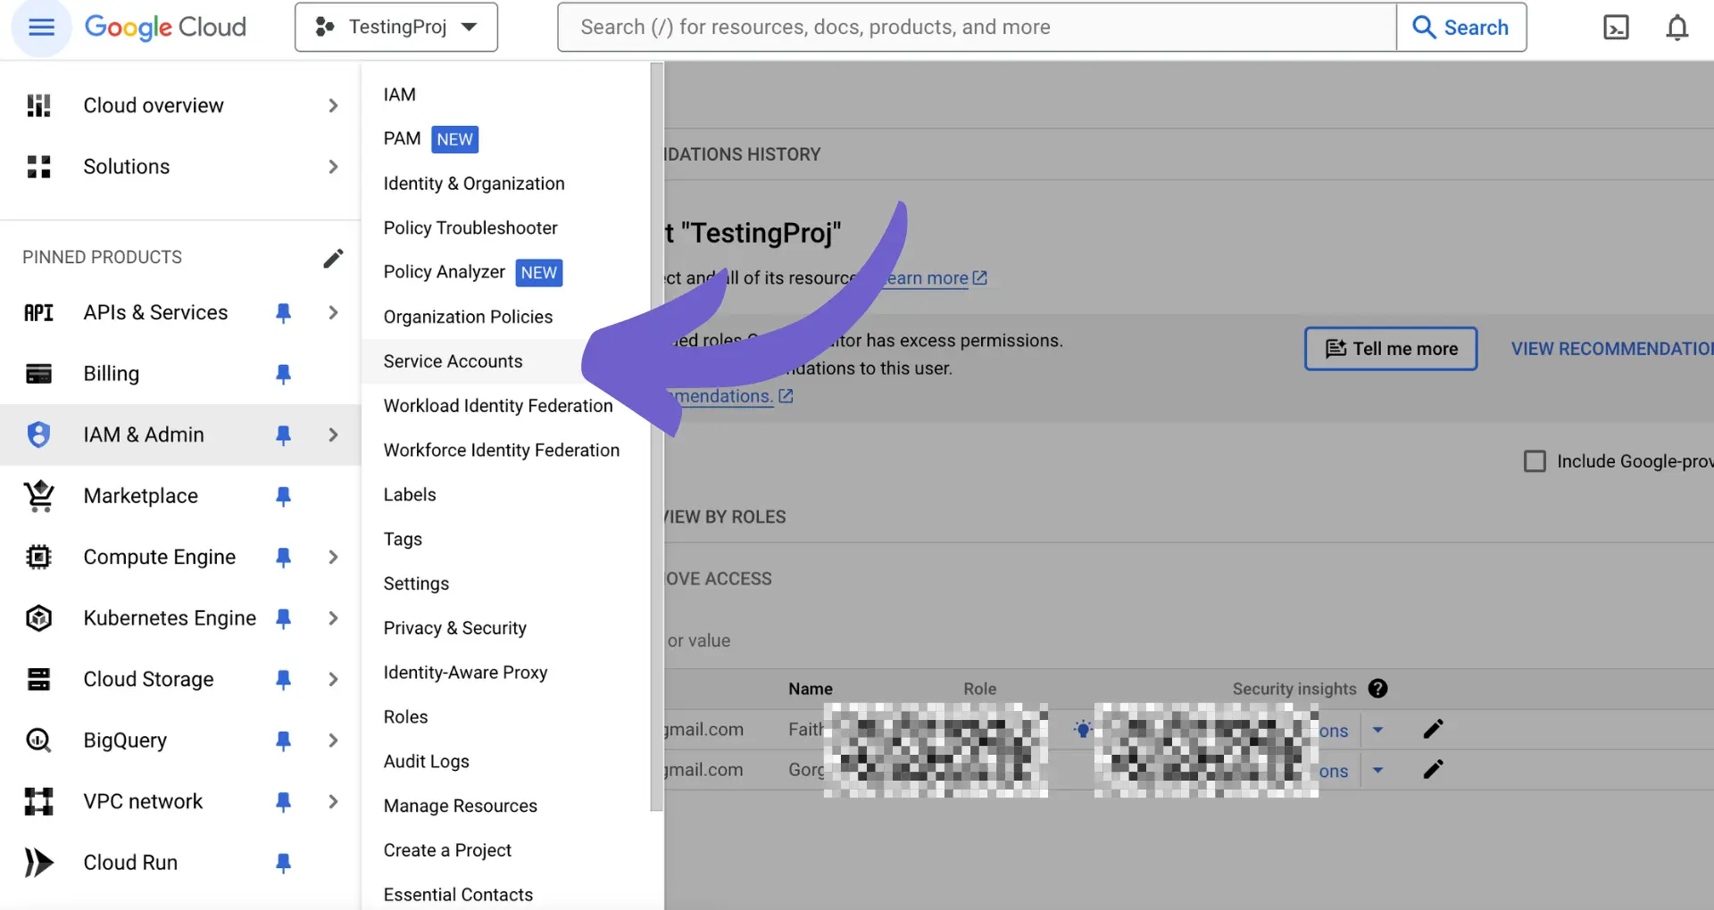Unpin Compute Engine
This screenshot has height=910, width=1714.
tap(283, 557)
